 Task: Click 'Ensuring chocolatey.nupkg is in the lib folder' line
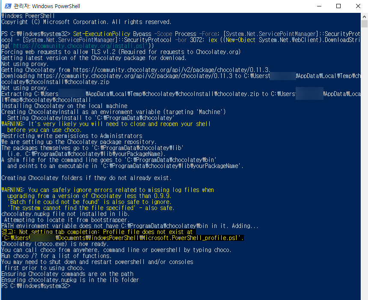point(70,280)
